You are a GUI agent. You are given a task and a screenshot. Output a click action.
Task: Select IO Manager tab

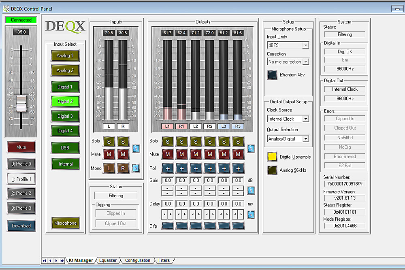pos(81,260)
